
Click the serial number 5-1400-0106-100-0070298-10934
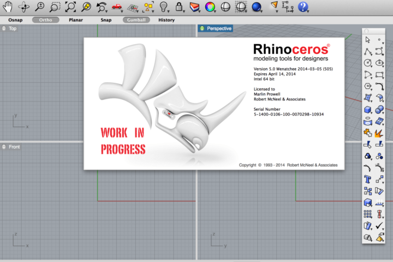coord(289,114)
